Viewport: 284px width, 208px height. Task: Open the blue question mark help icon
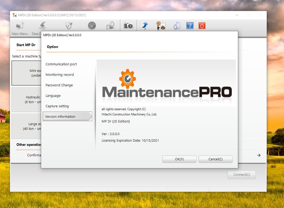point(190,26)
